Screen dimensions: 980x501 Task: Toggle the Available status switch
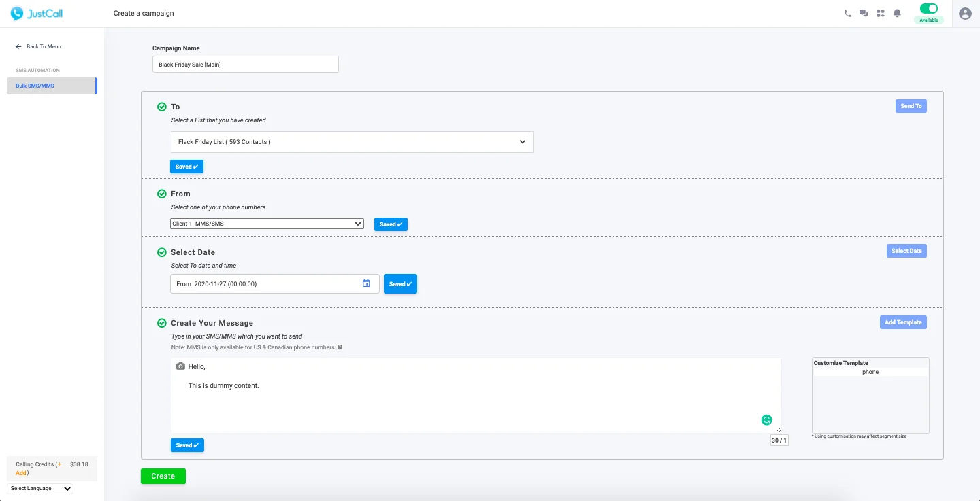coord(928,9)
